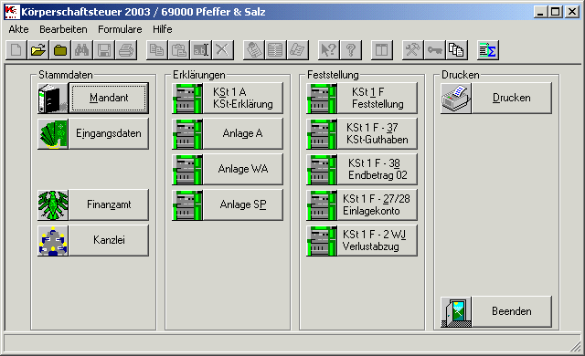Screen dimensions: 585x356
Task: Click the new document toolbar icon
Action: tap(16, 50)
